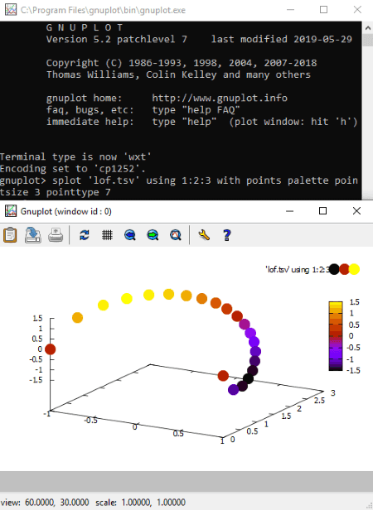
Task: Click the 'lof.tsv' using 1:2:3 legend entry
Action: pyautogui.click(x=297, y=270)
